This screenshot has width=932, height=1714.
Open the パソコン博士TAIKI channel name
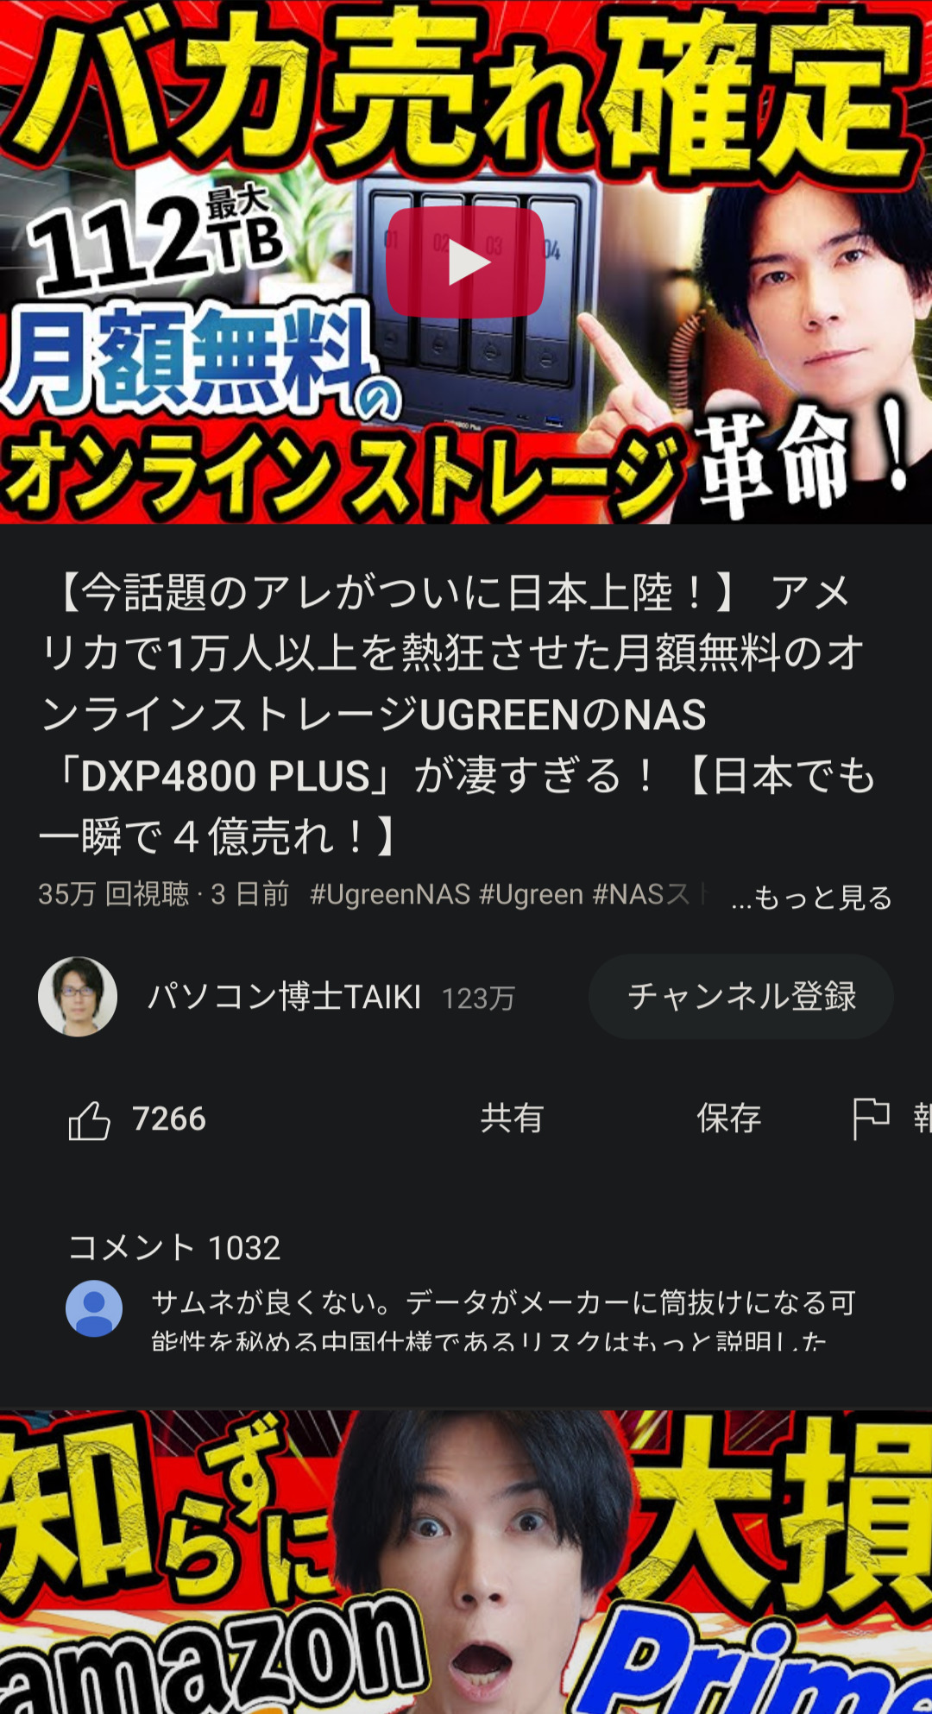click(285, 997)
